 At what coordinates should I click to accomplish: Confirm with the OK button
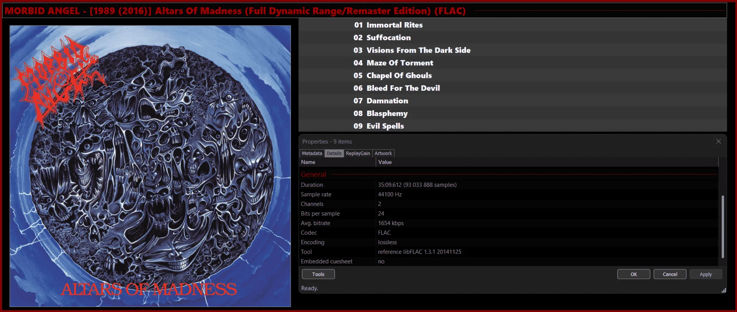pyautogui.click(x=633, y=274)
